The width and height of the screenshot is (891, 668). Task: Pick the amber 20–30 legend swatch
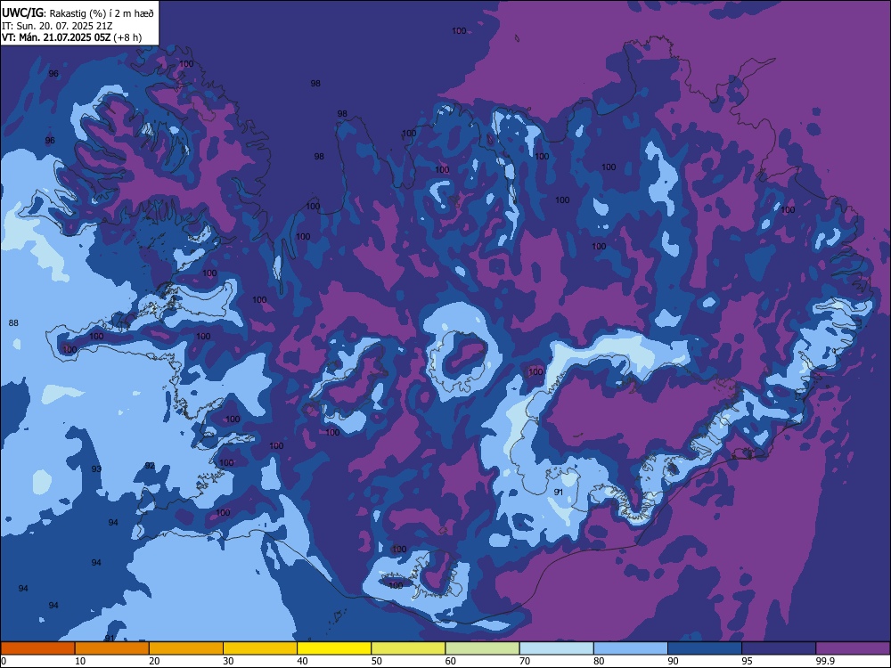click(x=186, y=648)
